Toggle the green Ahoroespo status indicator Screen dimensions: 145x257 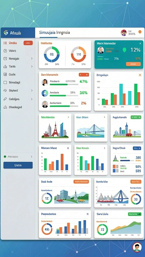pos(5,157)
